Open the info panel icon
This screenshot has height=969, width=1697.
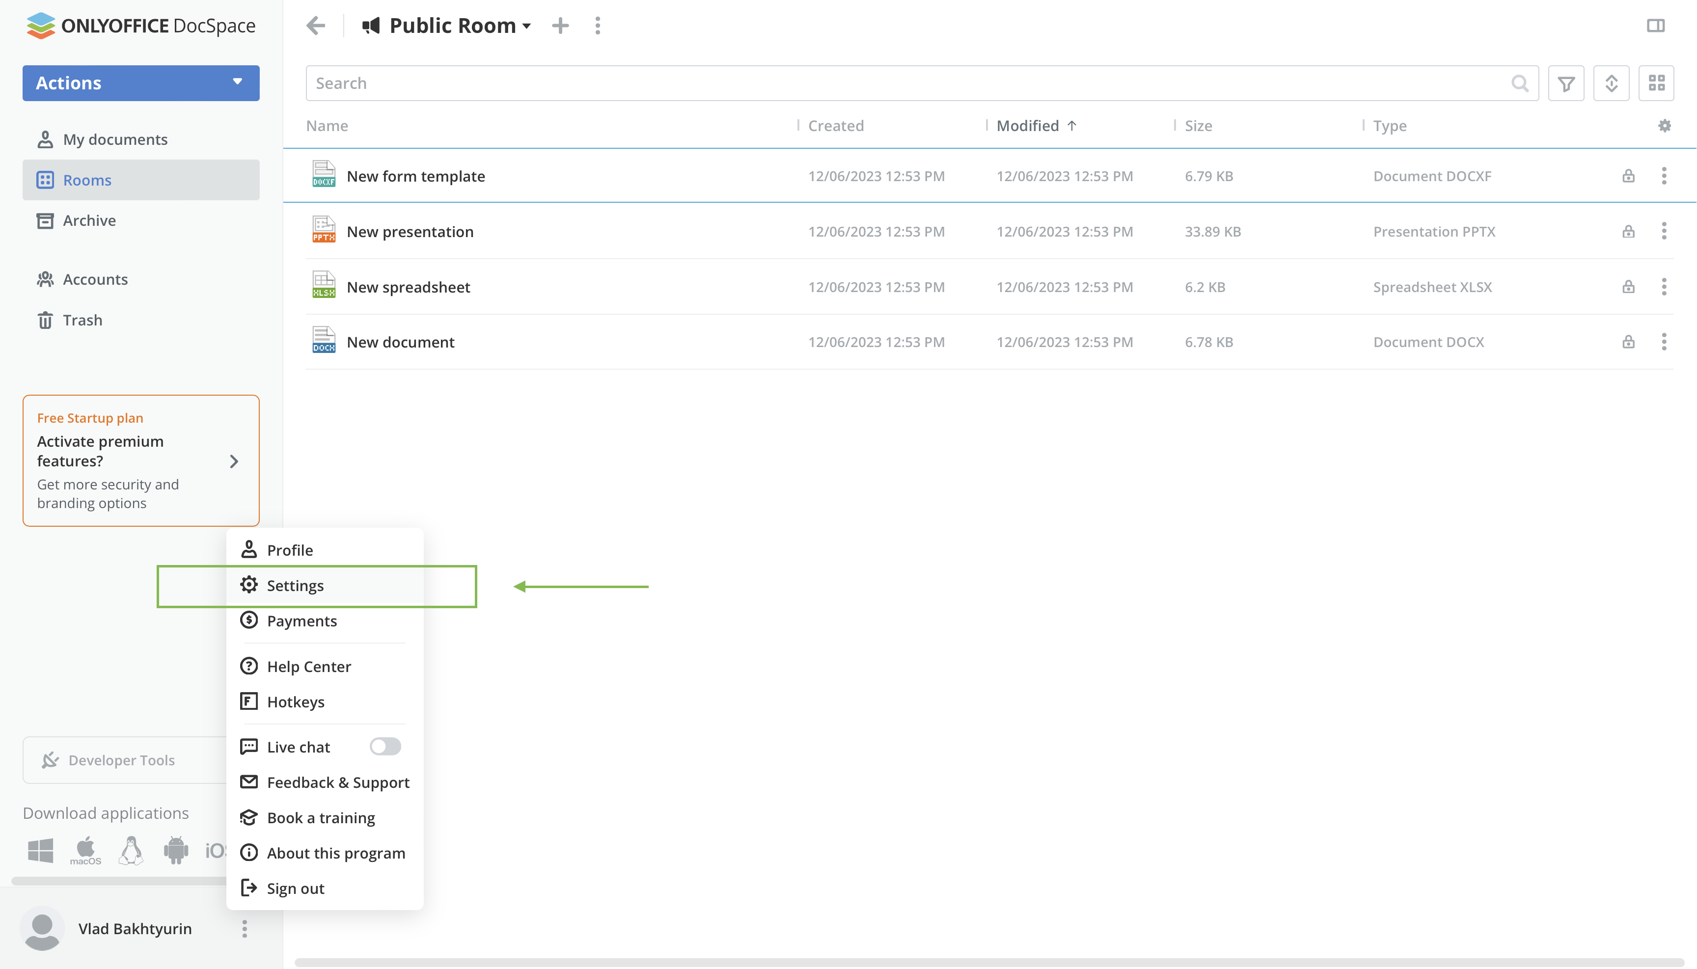(1655, 26)
